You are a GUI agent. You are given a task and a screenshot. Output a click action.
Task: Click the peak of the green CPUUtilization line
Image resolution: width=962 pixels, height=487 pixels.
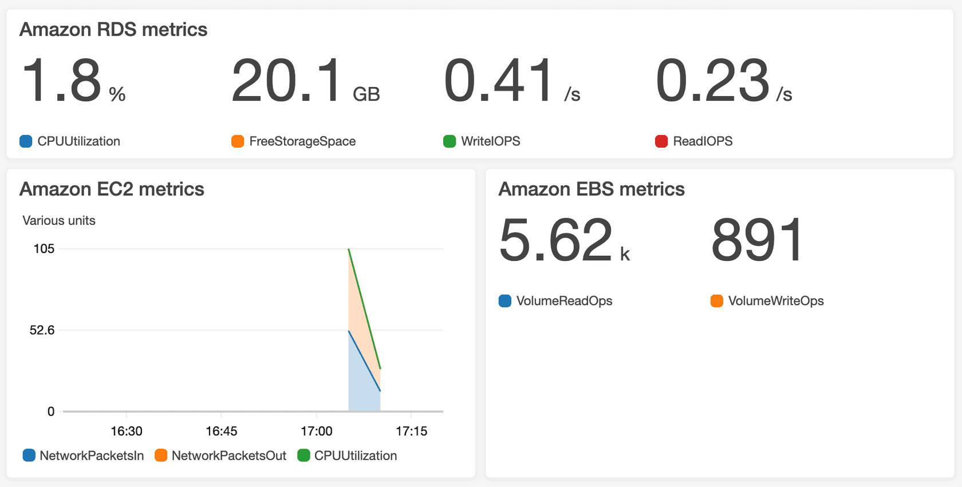[x=349, y=249]
